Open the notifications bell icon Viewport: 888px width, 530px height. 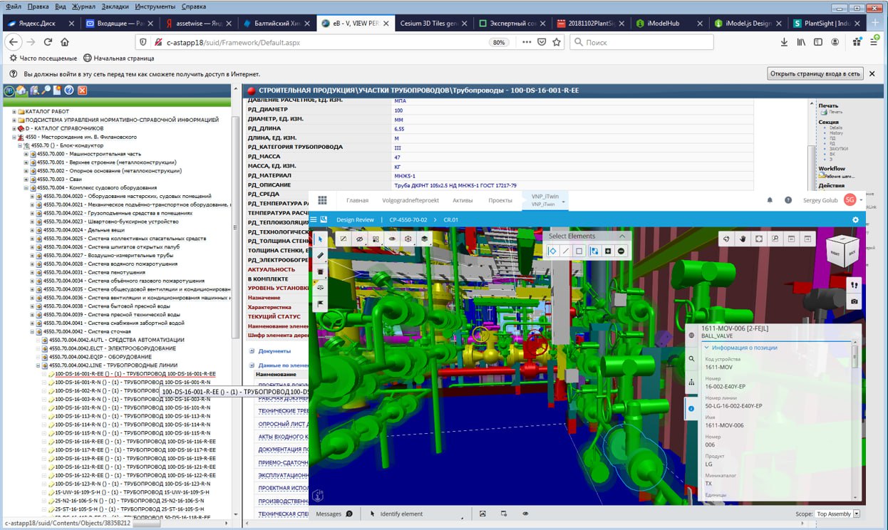(x=770, y=200)
